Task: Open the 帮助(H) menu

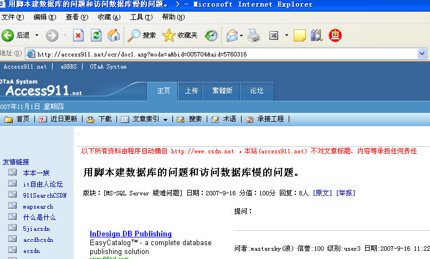Action: click(x=173, y=17)
